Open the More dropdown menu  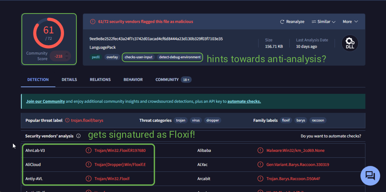coord(350,22)
